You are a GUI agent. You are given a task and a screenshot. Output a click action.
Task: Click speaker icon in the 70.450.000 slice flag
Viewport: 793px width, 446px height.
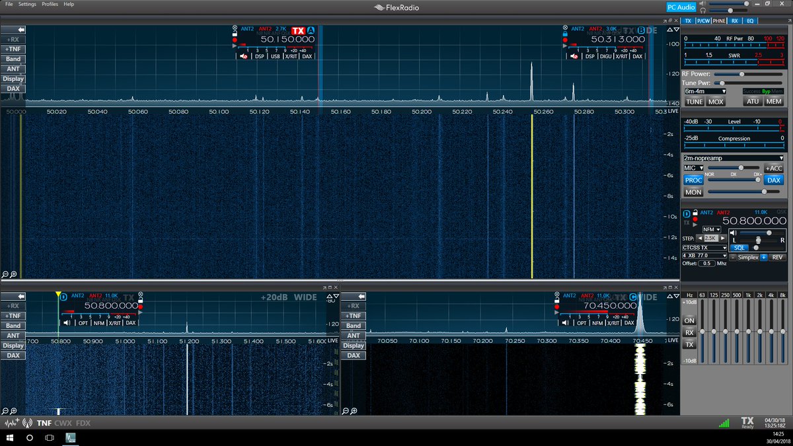point(566,322)
